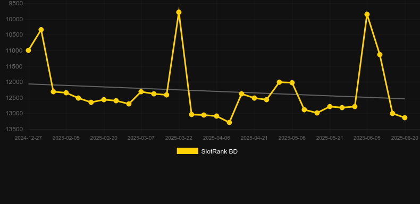Viewport: 420px width, 204px height.
Task: Select the data point above 2025-04-06
Action: pyautogui.click(x=216, y=116)
